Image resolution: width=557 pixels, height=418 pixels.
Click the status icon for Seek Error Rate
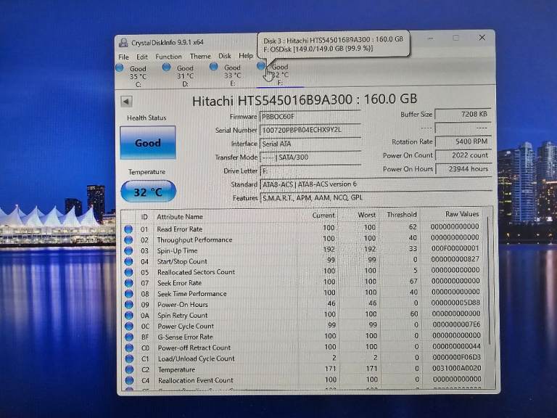[x=128, y=283]
